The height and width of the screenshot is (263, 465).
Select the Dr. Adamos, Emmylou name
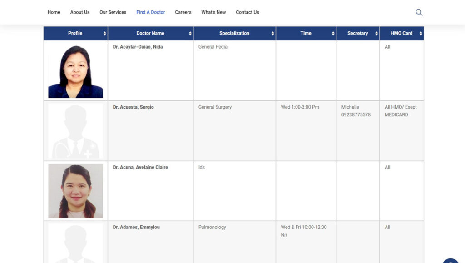point(136,227)
